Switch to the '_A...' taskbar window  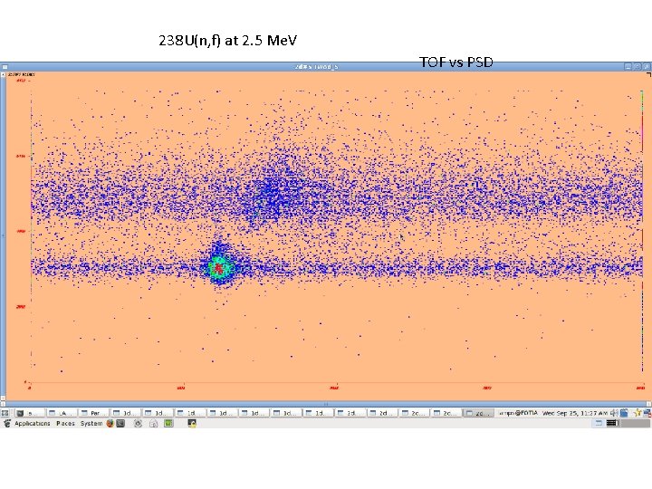pos(62,413)
